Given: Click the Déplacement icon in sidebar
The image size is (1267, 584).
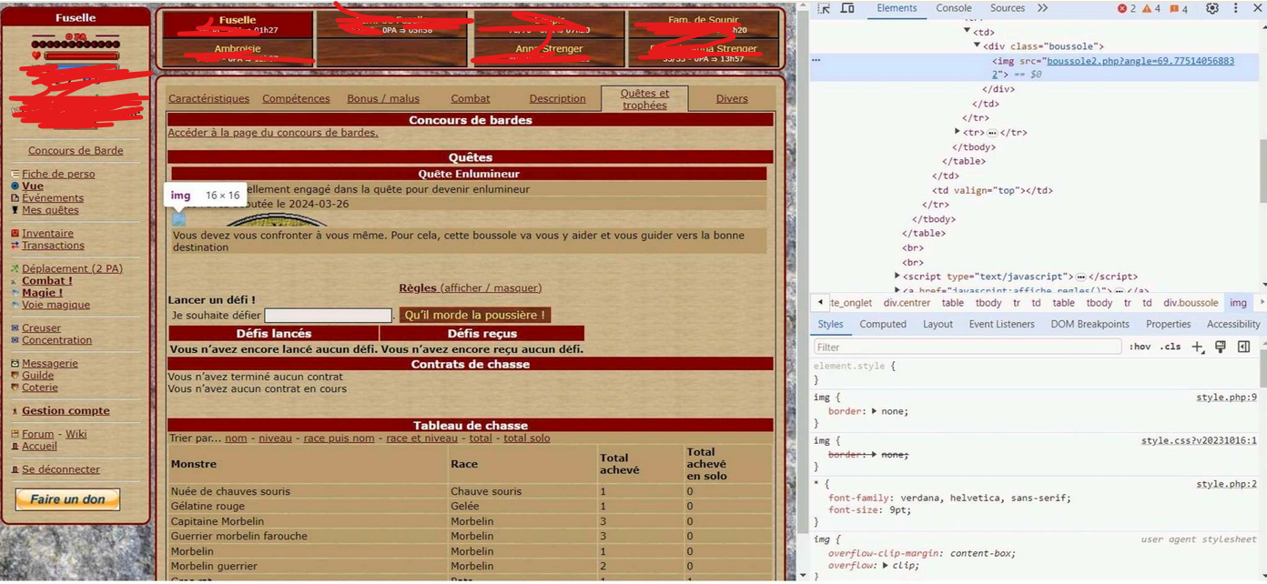Looking at the screenshot, I should [x=15, y=268].
